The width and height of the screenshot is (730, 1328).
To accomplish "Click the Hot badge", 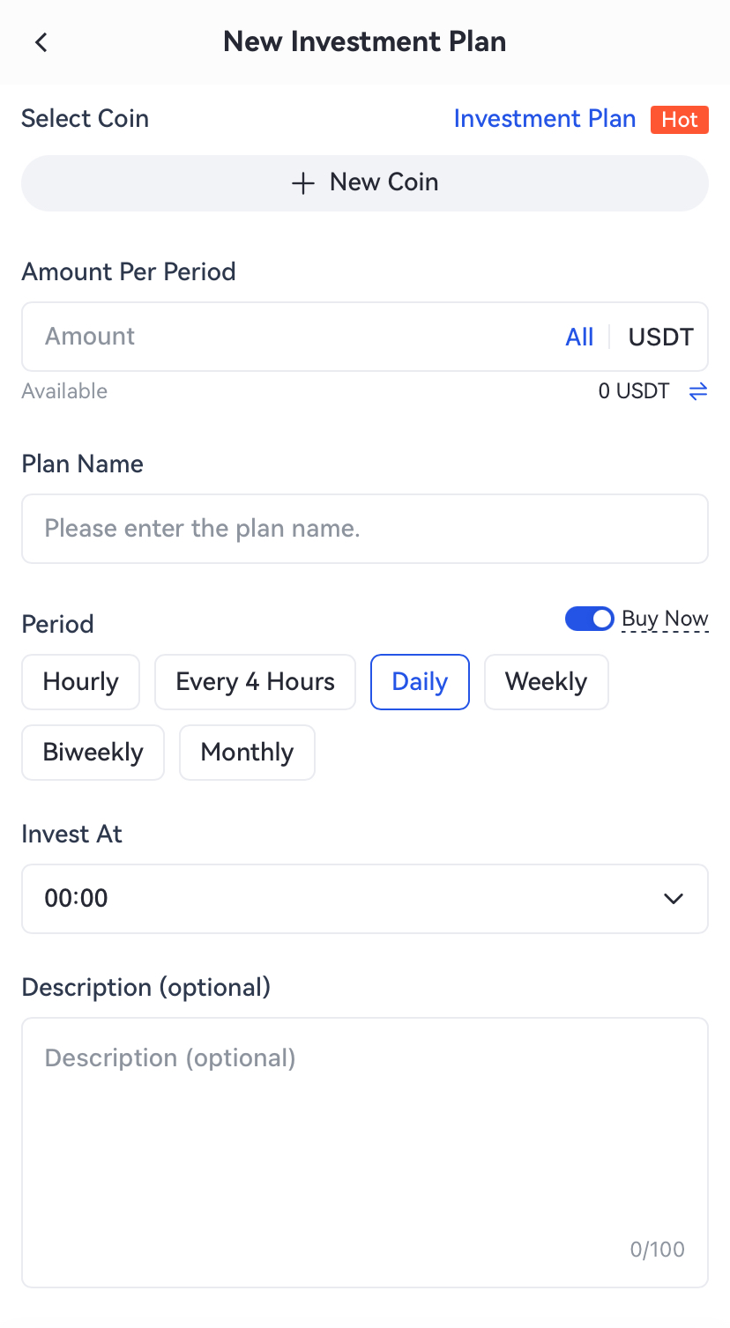I will pos(679,120).
